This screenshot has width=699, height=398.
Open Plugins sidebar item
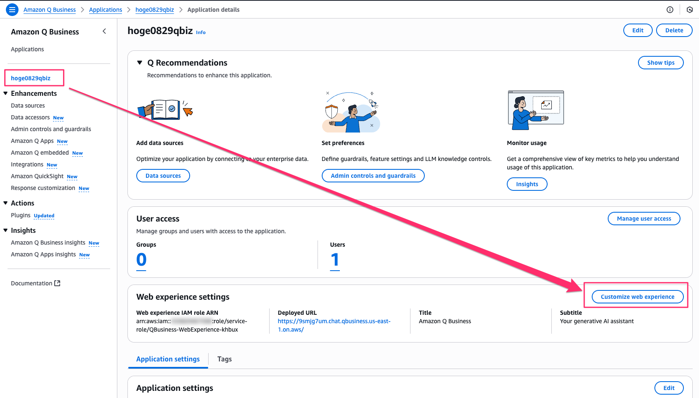[x=21, y=215]
